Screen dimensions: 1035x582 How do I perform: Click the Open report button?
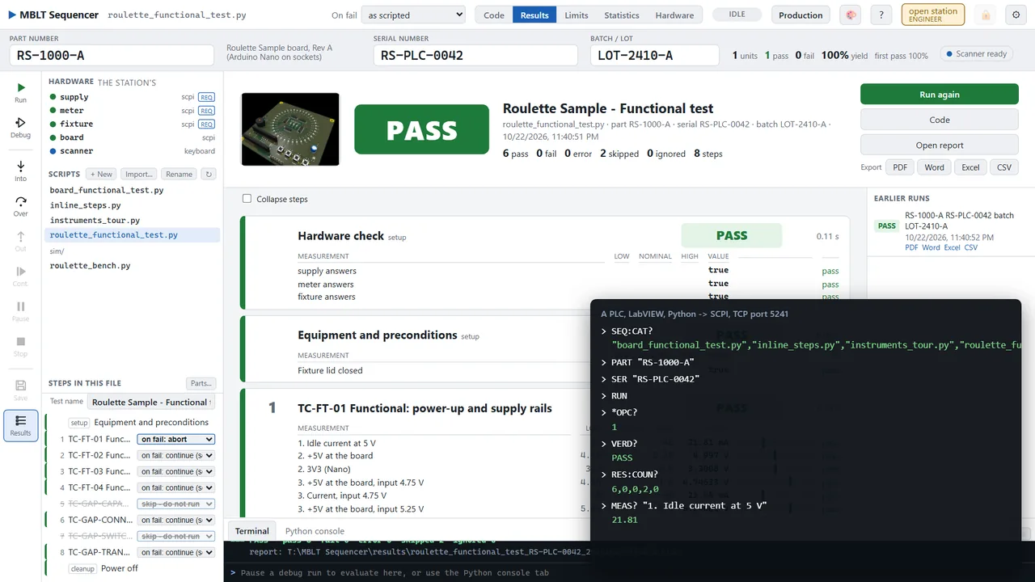[x=940, y=145]
